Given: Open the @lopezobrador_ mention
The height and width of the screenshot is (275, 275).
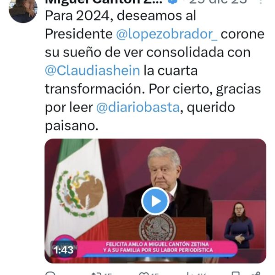Looking at the screenshot, I should click(x=167, y=34).
